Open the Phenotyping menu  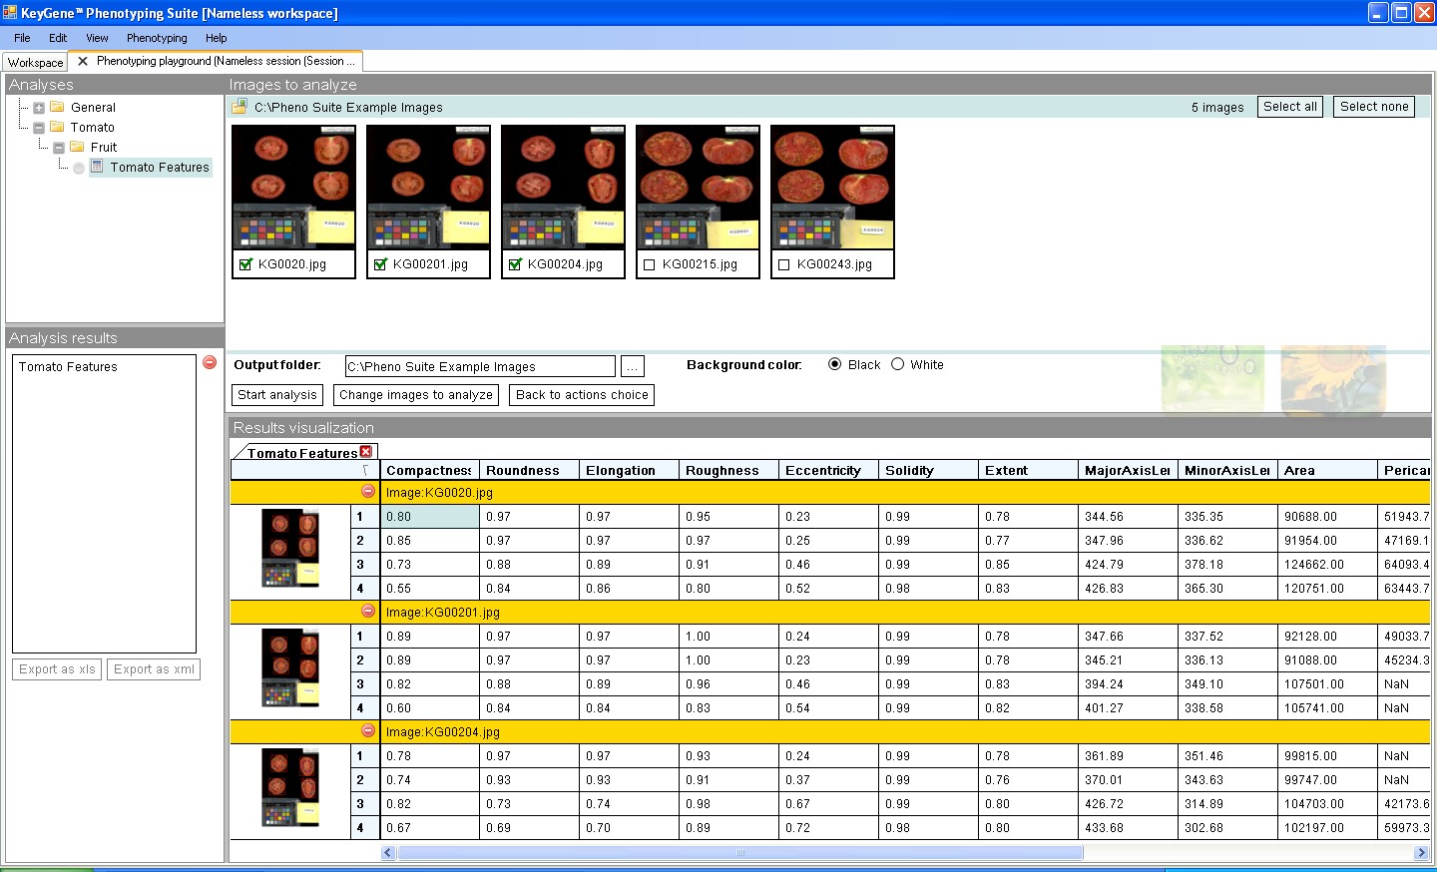coord(157,38)
